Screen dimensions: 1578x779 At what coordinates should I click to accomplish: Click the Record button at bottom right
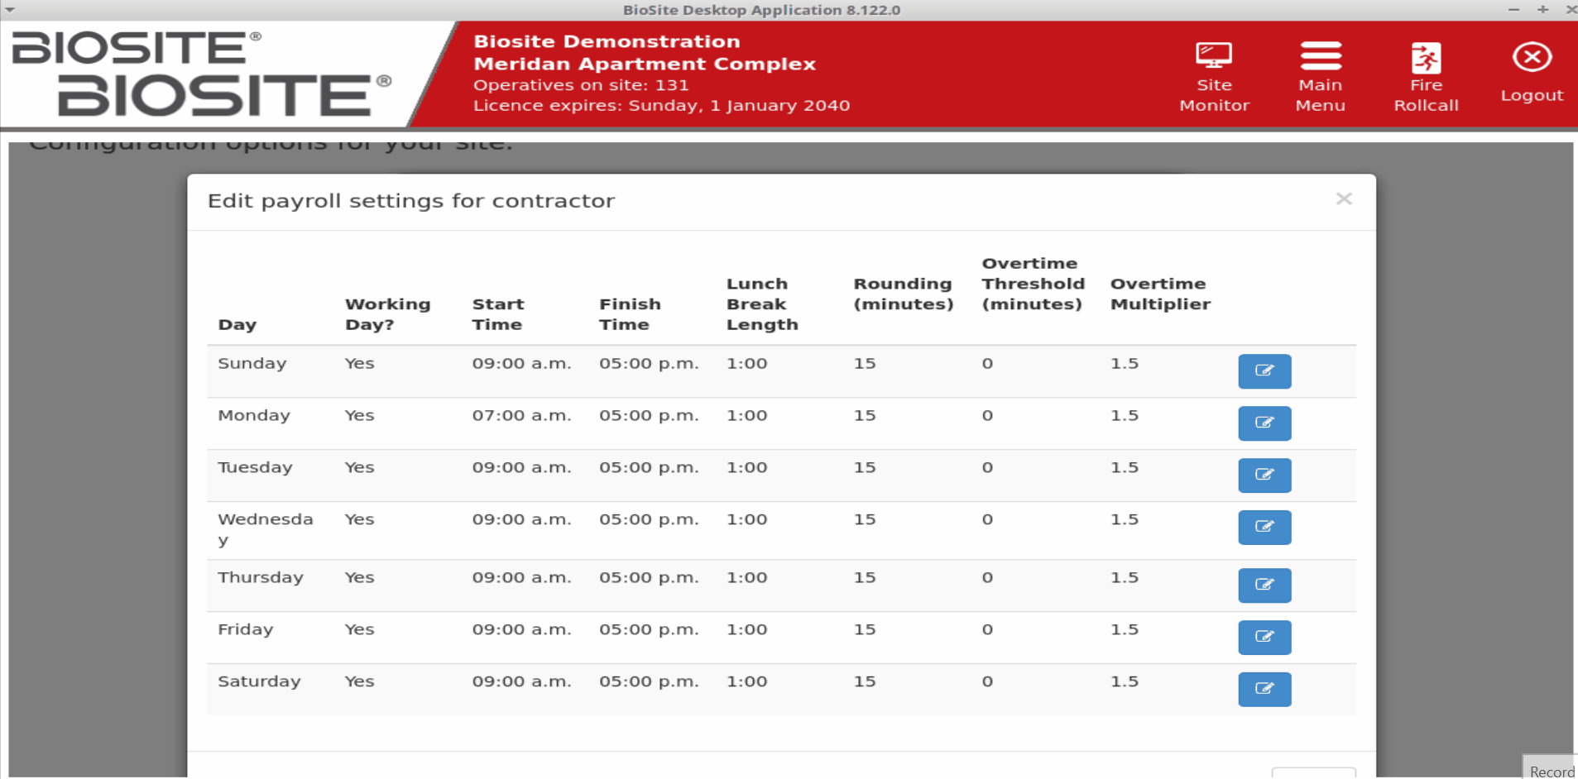click(x=1551, y=769)
